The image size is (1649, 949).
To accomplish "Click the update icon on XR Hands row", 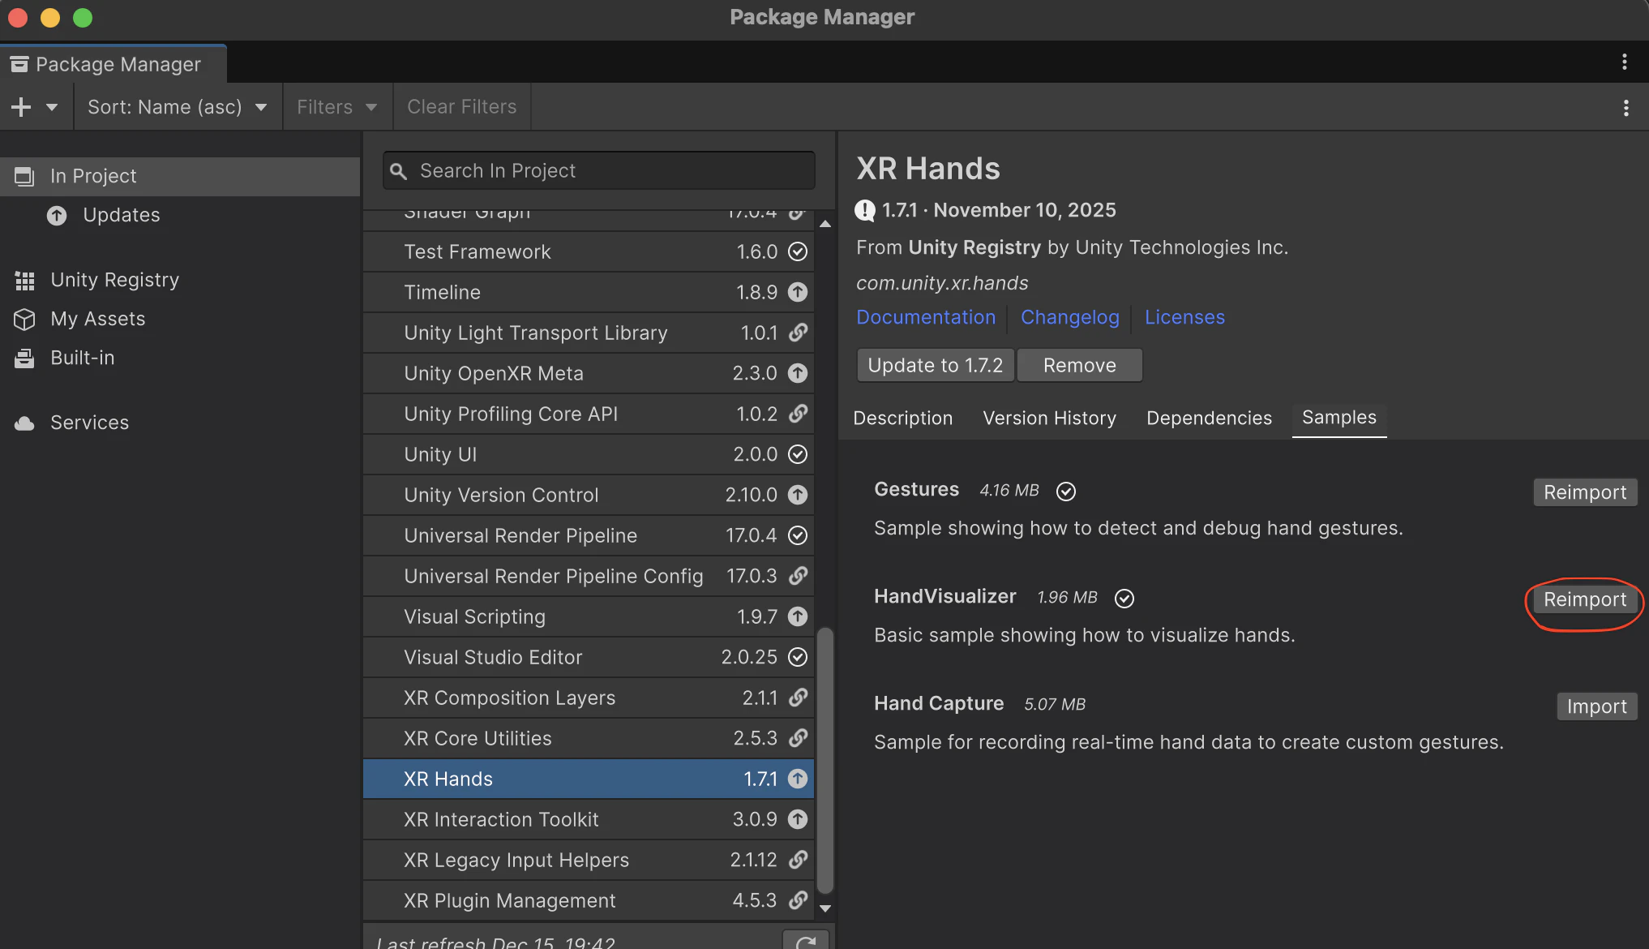I will click(798, 779).
